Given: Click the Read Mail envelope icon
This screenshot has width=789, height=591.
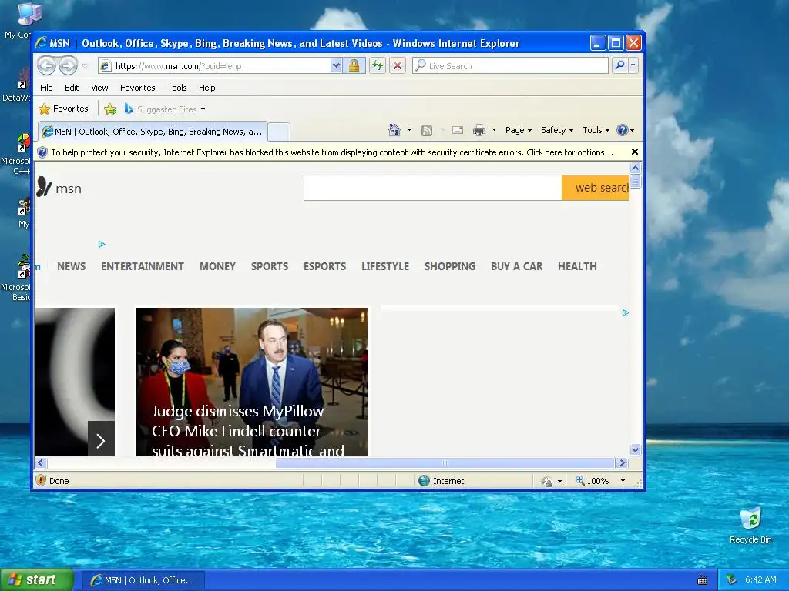Looking at the screenshot, I should (x=458, y=130).
